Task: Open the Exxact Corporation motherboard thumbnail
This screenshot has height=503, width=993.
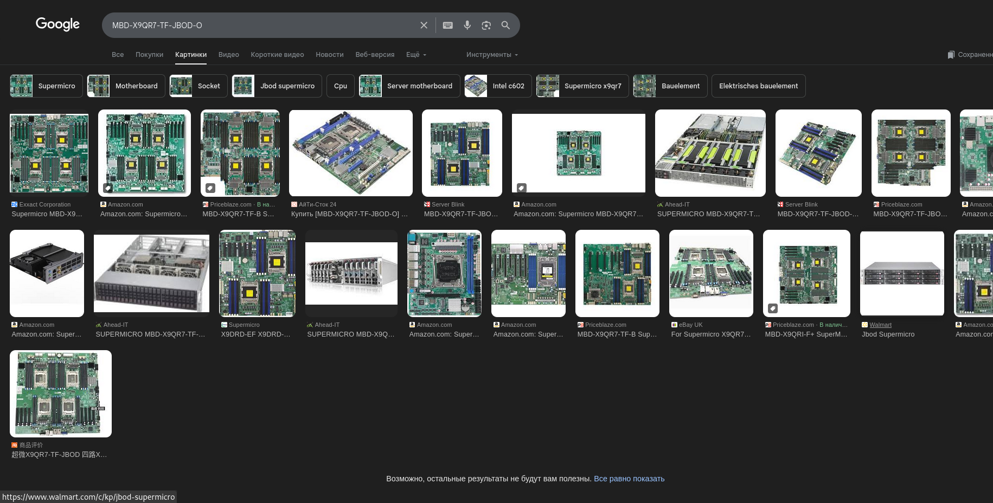Action: click(x=49, y=153)
